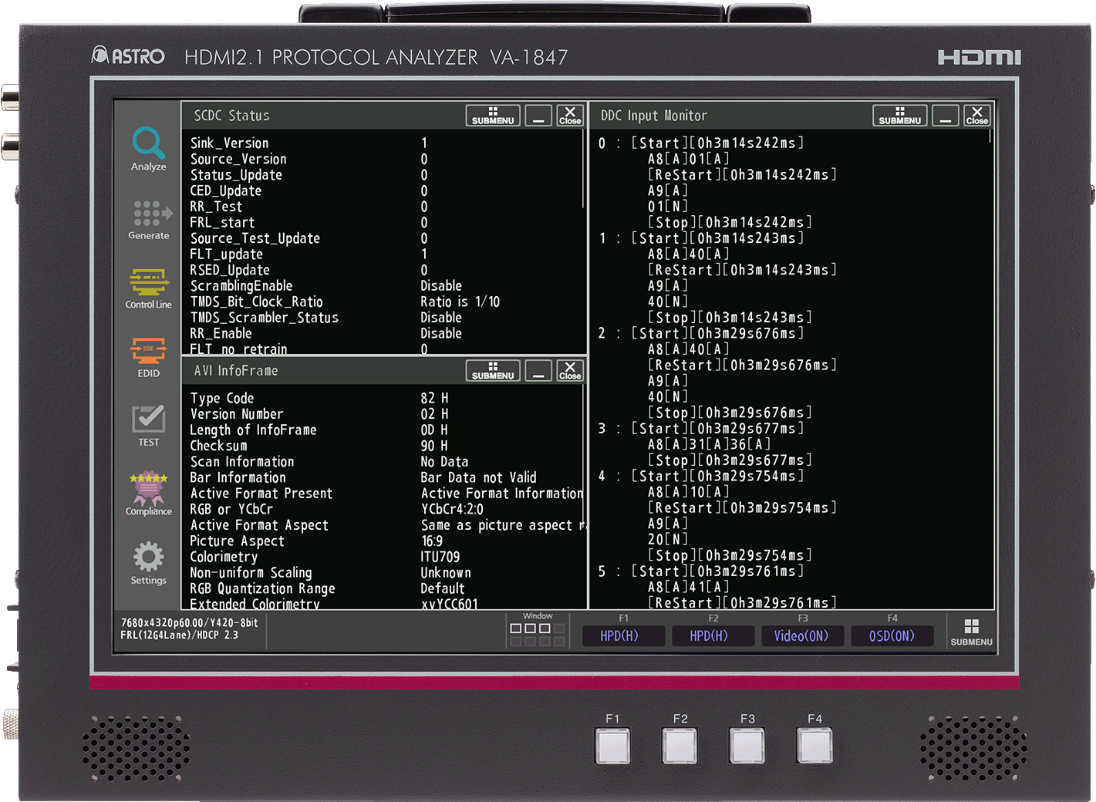1096x802 pixels.
Task: Click the 'FRL(12G4Lane)/HDCP 2.3' status text
Action: [x=180, y=635]
